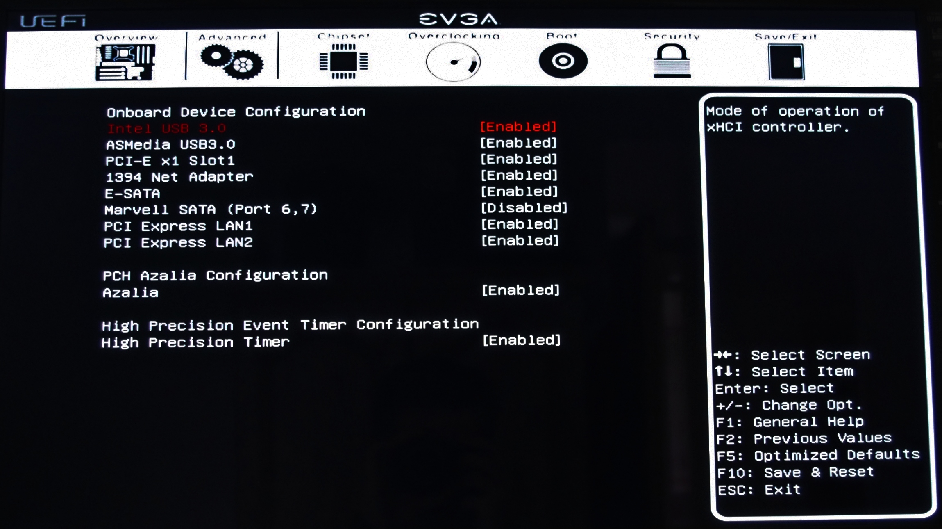
Task: Select the E-SATA row label
Action: point(132,194)
